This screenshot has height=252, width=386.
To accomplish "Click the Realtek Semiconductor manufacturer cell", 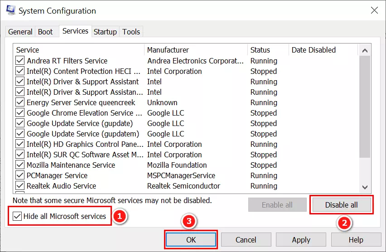I will pyautogui.click(x=183, y=186).
